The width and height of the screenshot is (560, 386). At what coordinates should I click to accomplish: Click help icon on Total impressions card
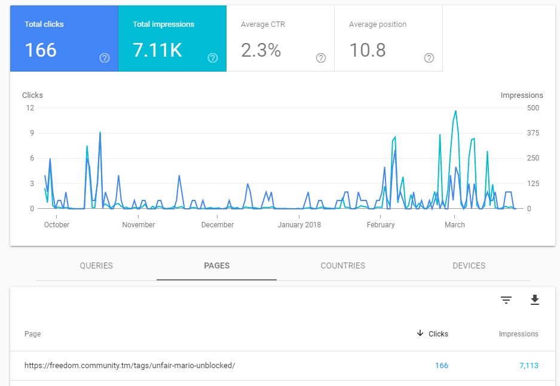point(213,58)
